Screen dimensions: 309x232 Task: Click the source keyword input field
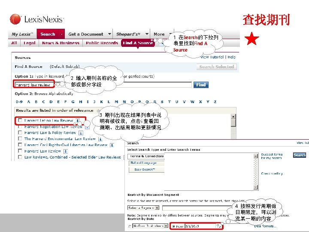[103, 85]
